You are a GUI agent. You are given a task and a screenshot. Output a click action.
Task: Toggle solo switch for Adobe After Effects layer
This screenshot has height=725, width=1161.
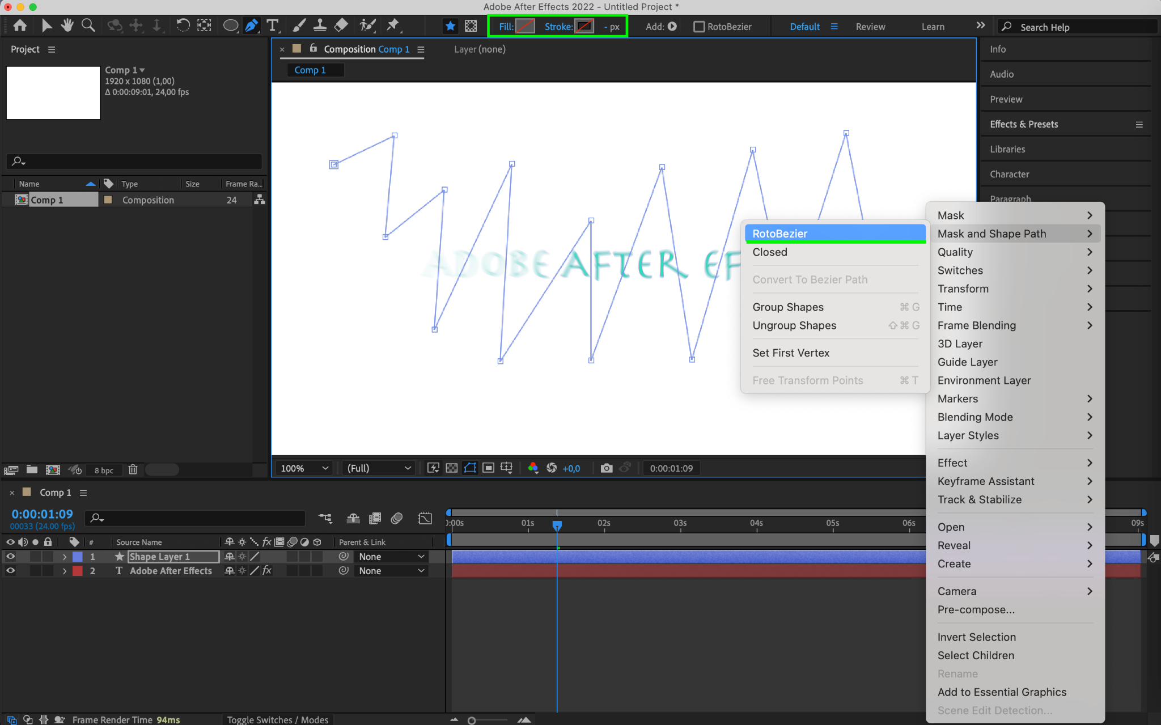pyautogui.click(x=35, y=571)
